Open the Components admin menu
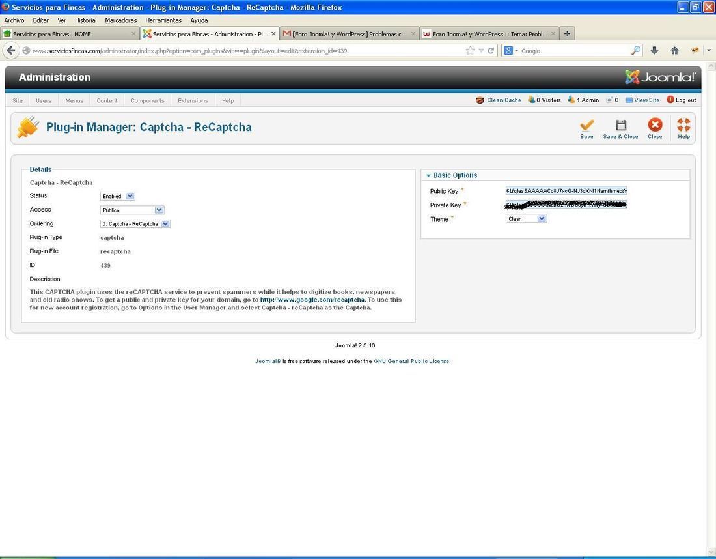 click(148, 100)
